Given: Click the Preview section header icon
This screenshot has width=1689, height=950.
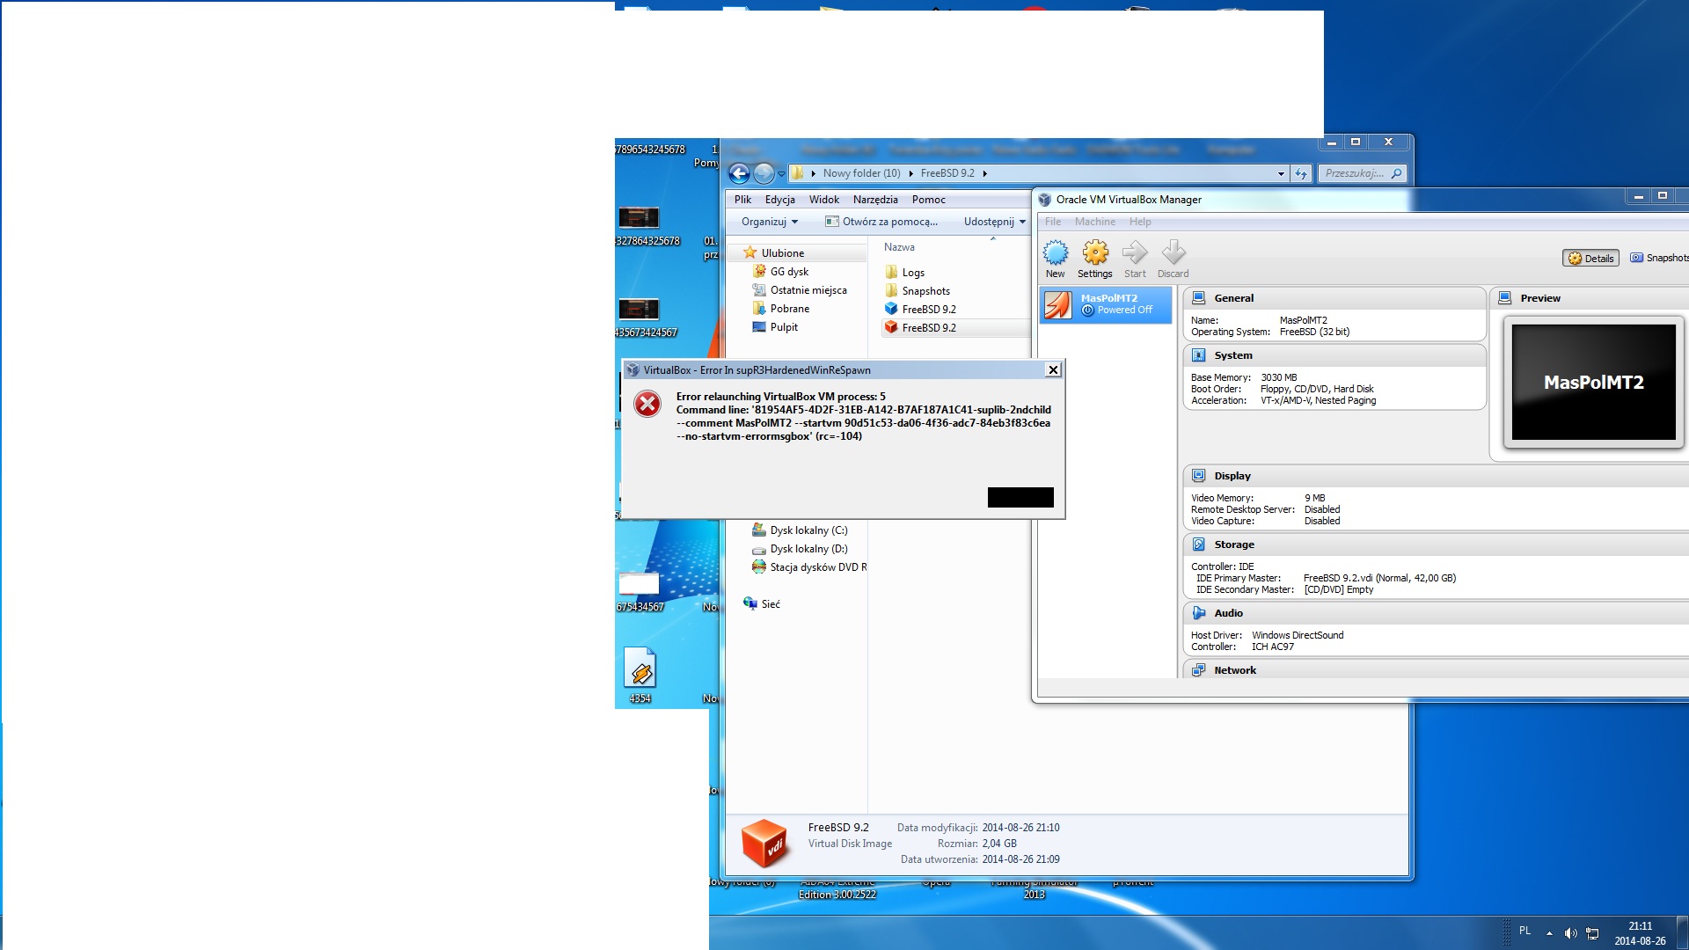Looking at the screenshot, I should tap(1505, 298).
